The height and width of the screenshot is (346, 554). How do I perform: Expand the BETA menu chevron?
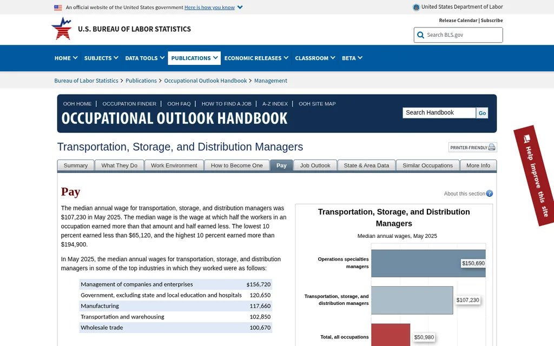coord(360,58)
